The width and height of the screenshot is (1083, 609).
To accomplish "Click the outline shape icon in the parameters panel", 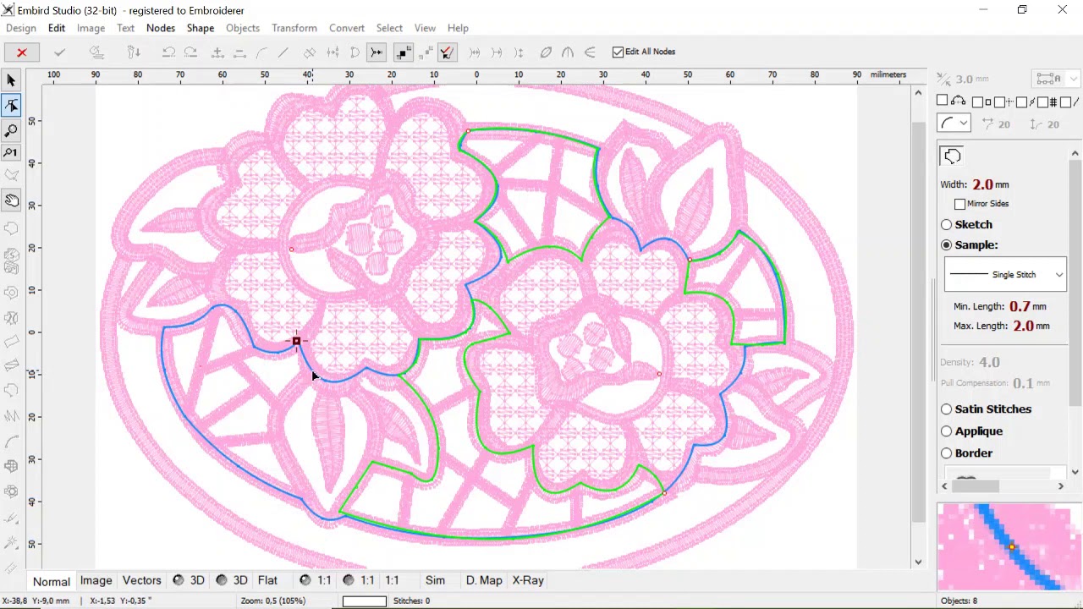I will [x=953, y=156].
